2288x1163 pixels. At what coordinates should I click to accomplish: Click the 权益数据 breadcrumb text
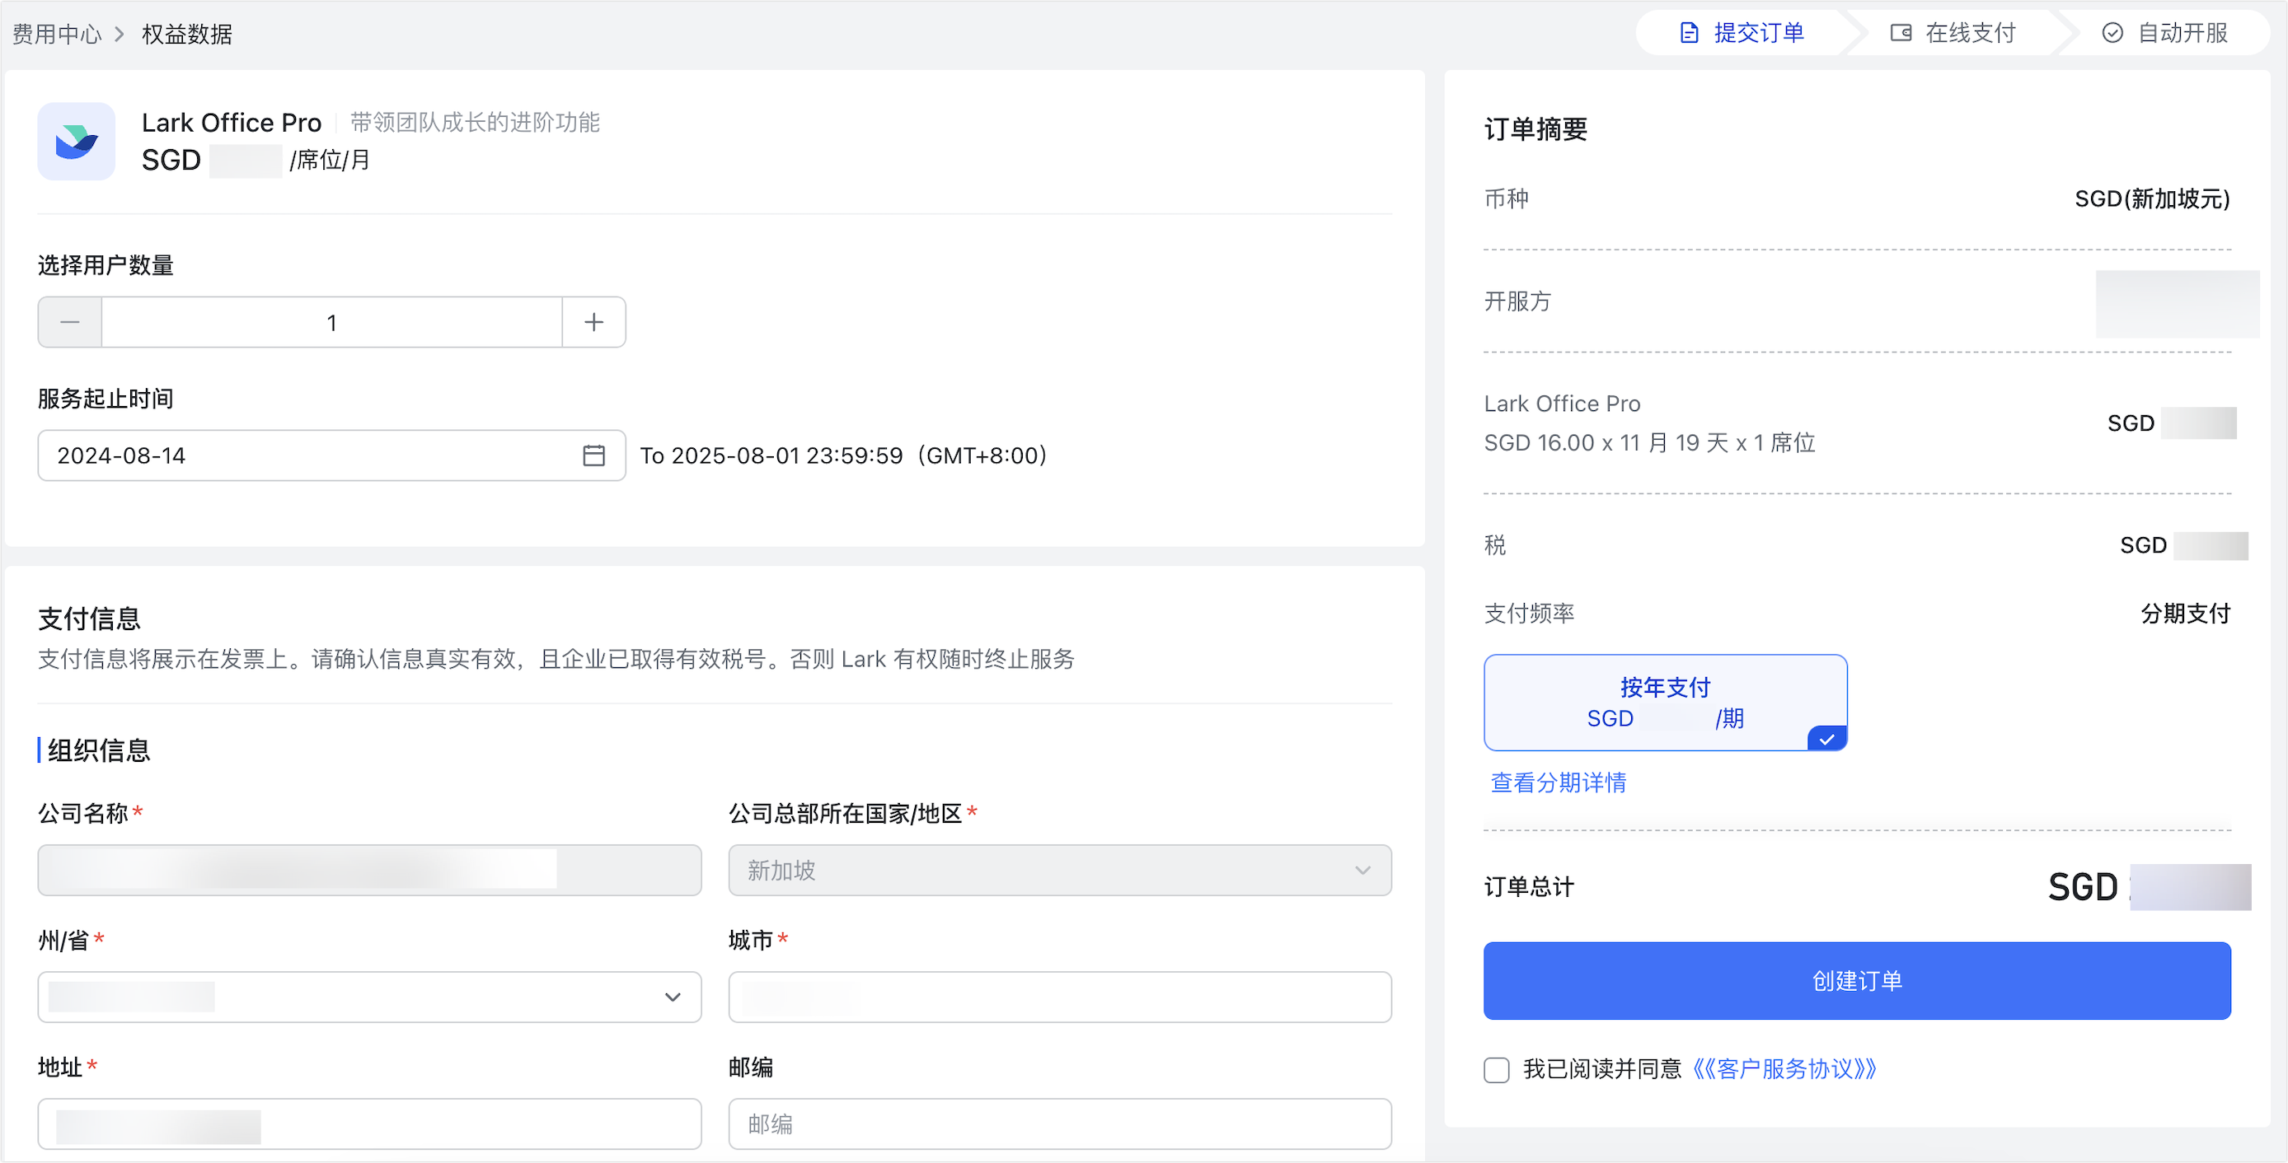pos(186,35)
